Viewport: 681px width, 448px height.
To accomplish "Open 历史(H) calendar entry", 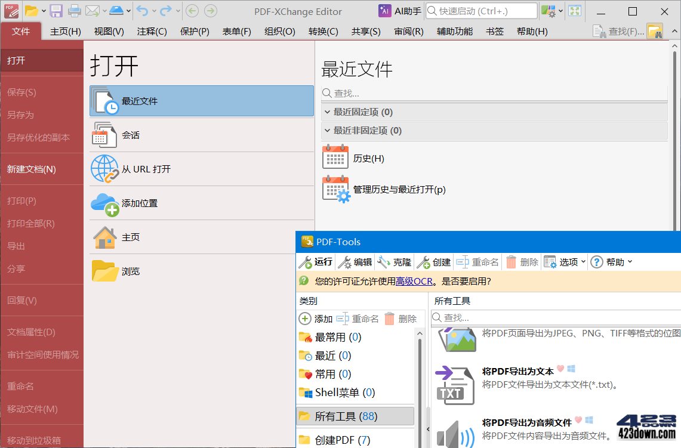I will (x=353, y=158).
